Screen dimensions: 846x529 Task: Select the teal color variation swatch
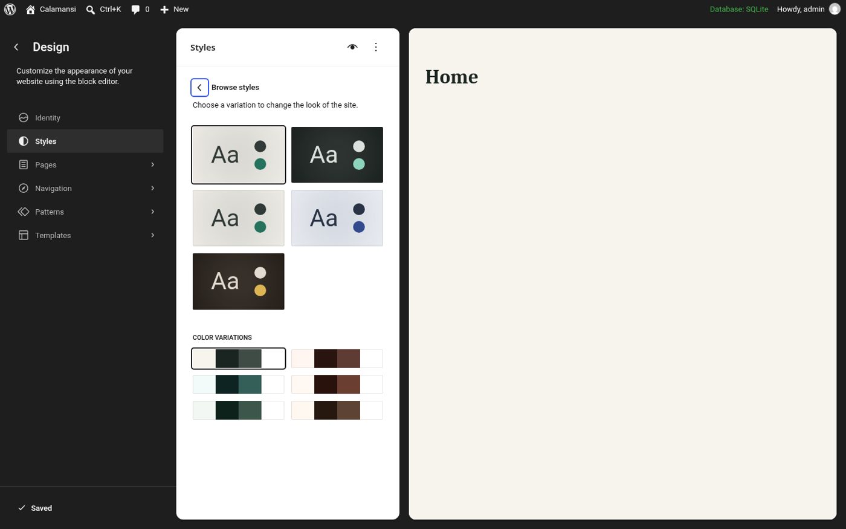coord(239,385)
